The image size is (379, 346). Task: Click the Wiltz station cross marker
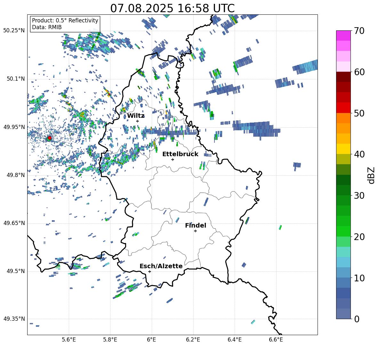(138, 121)
